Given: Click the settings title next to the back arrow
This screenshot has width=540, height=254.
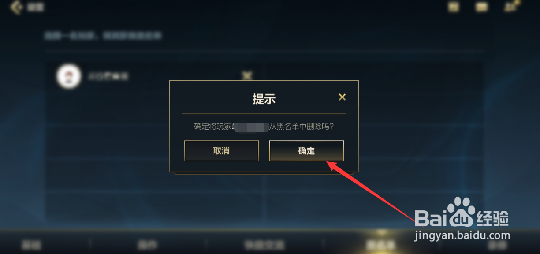Looking at the screenshot, I should click(x=35, y=7).
